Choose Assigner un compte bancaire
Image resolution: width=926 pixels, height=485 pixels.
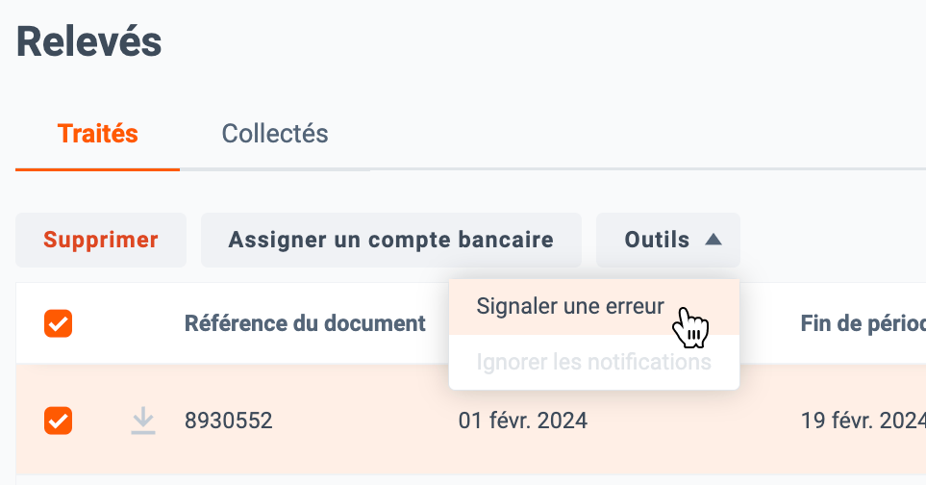(x=391, y=240)
